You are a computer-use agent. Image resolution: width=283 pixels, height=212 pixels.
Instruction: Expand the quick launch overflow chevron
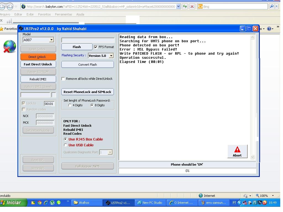click(68, 201)
